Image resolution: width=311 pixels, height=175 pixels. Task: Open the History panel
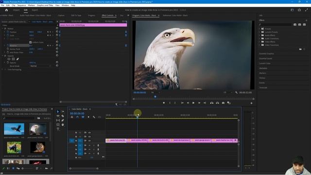(x=262, y=78)
